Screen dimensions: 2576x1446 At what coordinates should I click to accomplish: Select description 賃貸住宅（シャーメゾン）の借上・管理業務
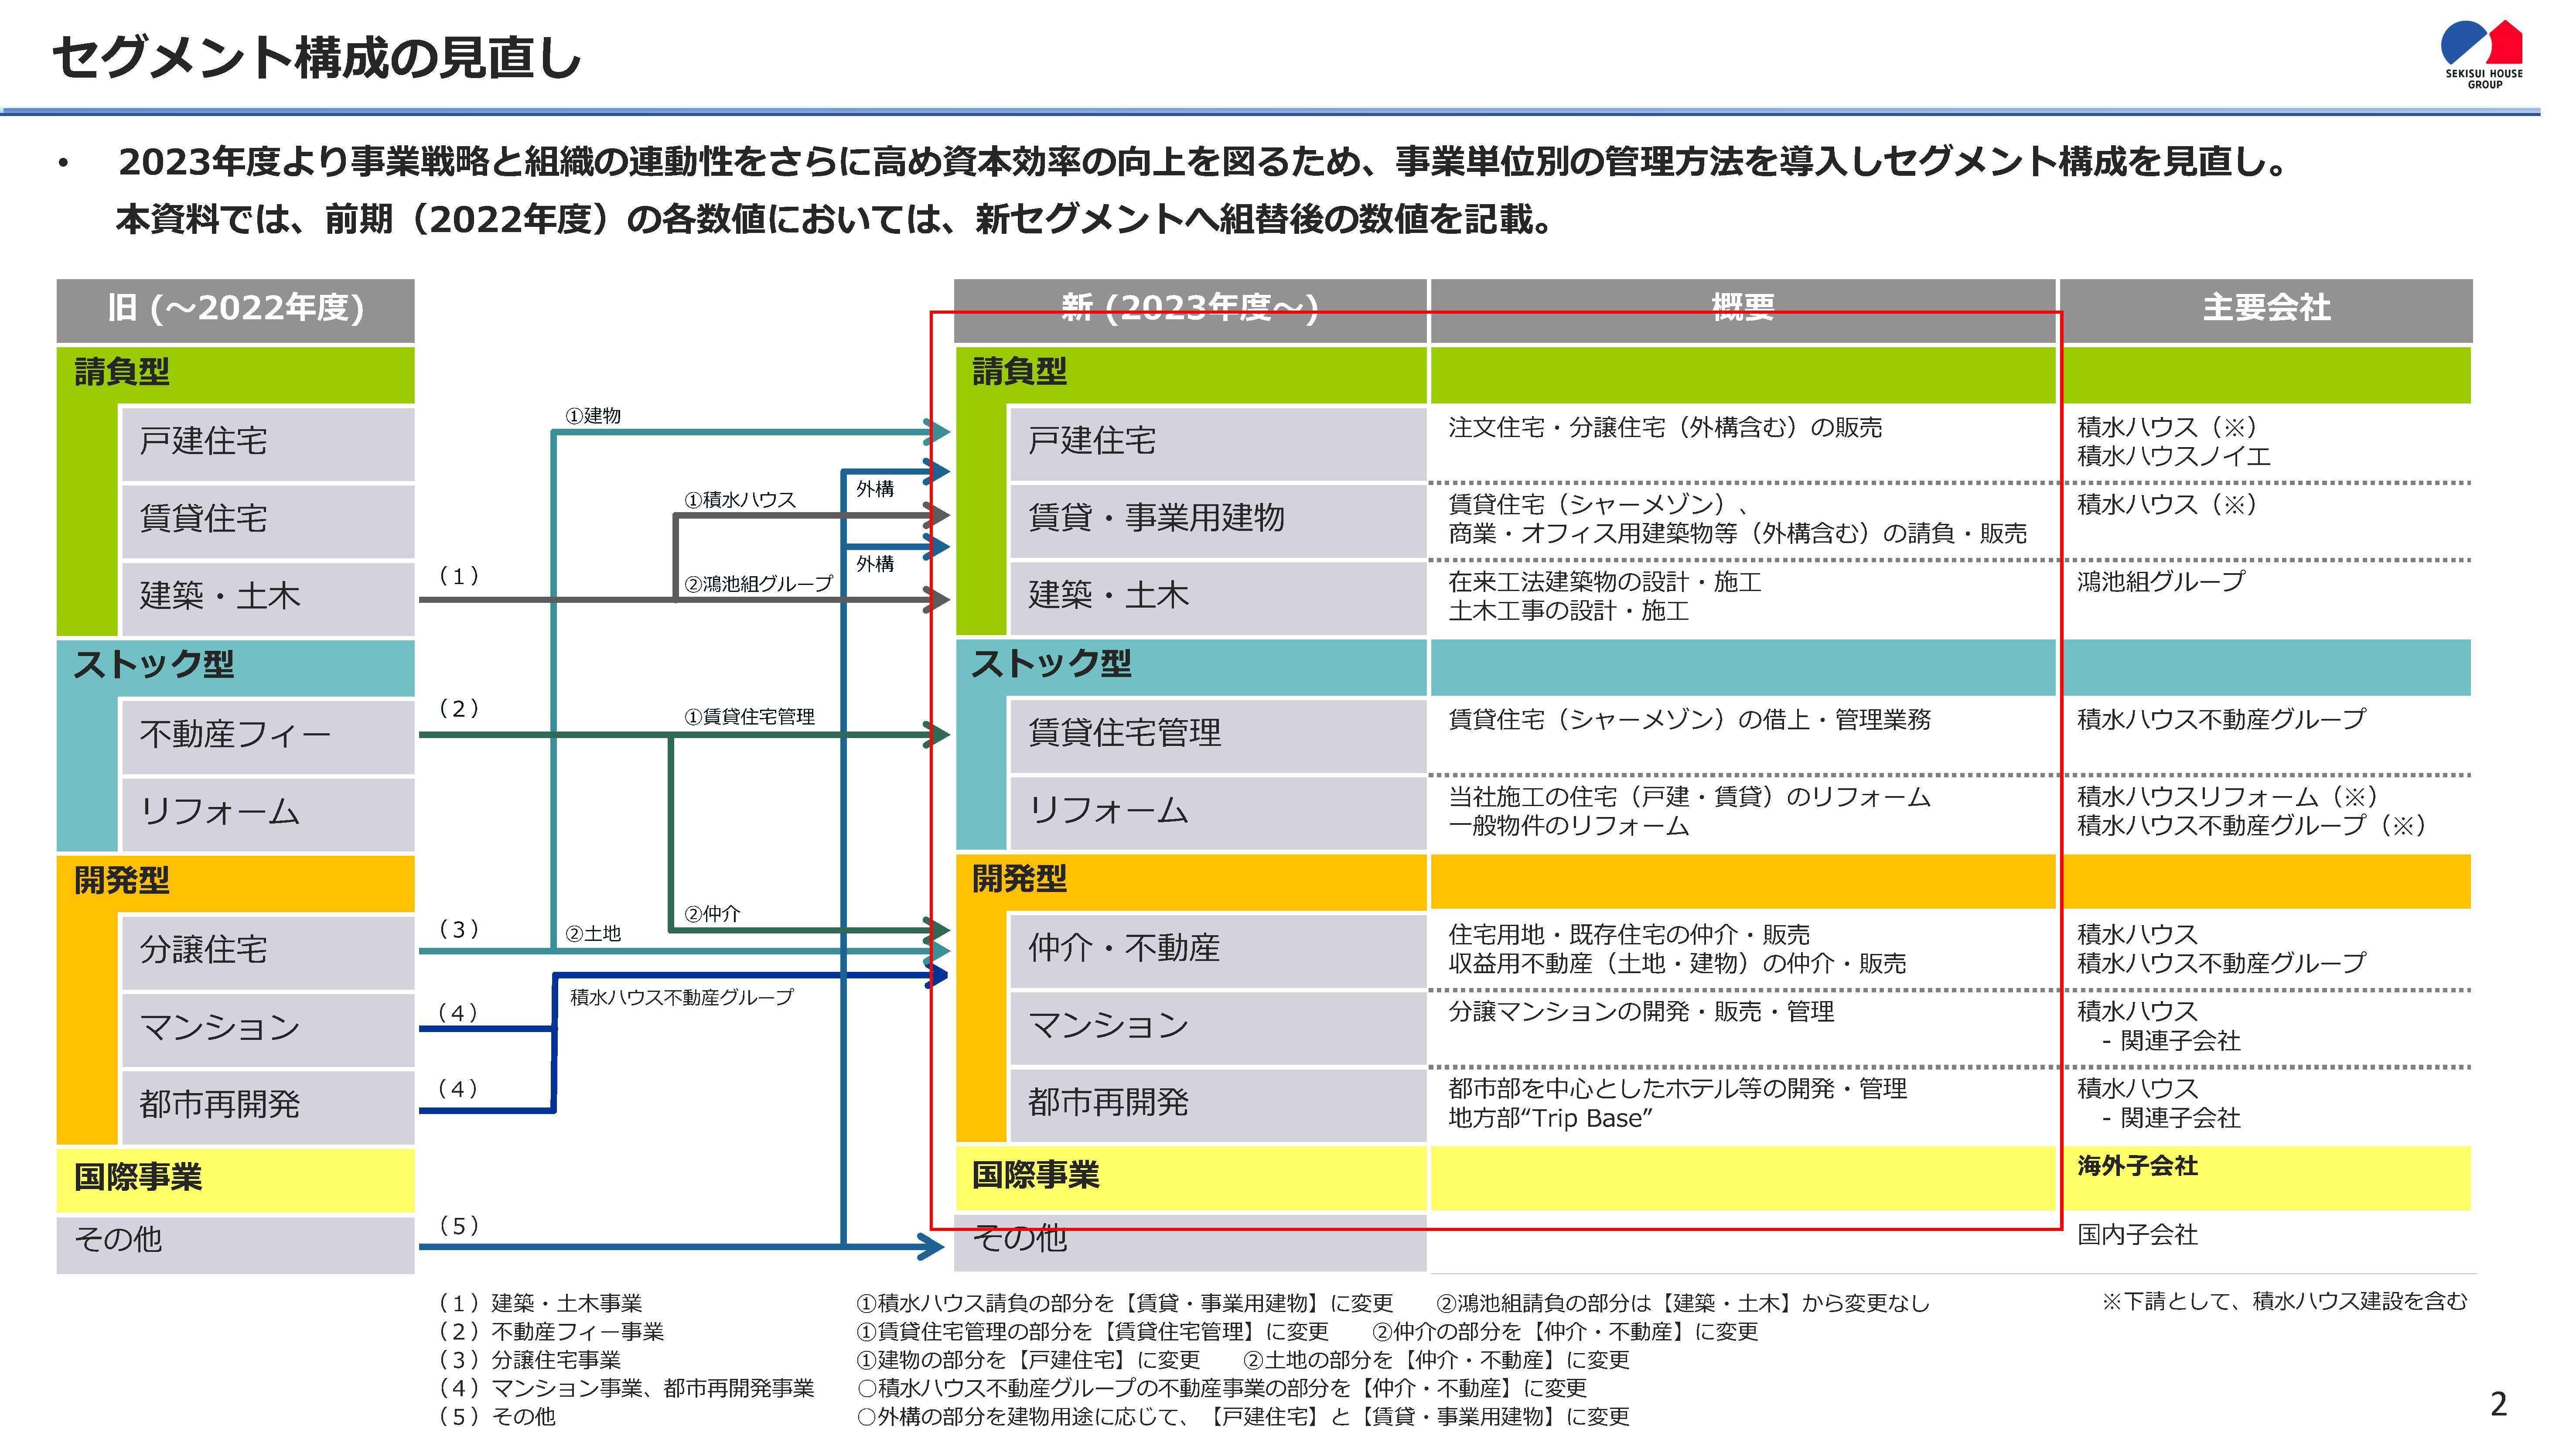pos(1689,720)
